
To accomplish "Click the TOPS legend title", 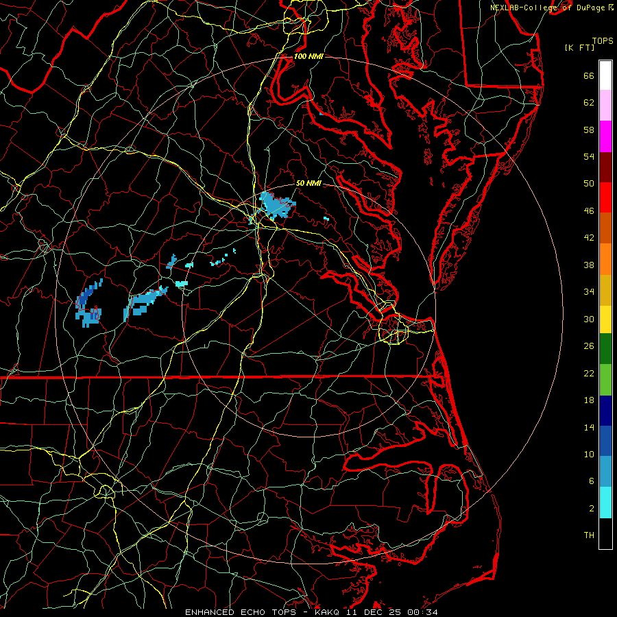I will point(603,40).
